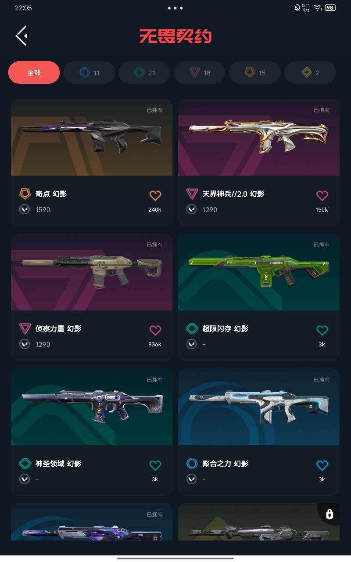Filter by yellow diamond tier showing 2
The image size is (351, 562).
point(310,72)
